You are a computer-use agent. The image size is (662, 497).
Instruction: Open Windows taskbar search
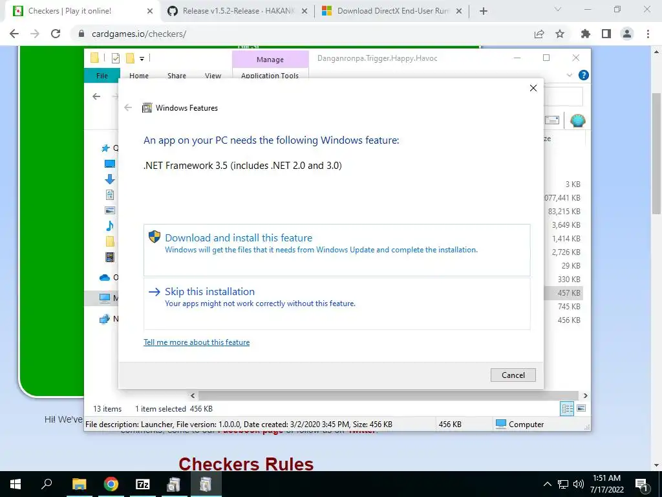tap(47, 484)
